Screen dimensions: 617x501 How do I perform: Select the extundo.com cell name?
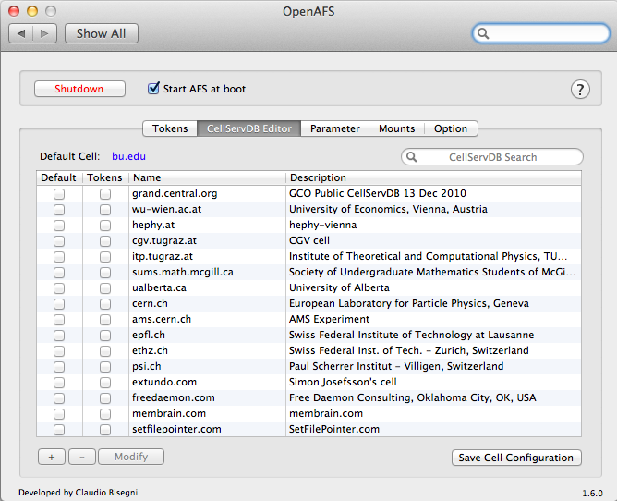pyautogui.click(x=164, y=383)
